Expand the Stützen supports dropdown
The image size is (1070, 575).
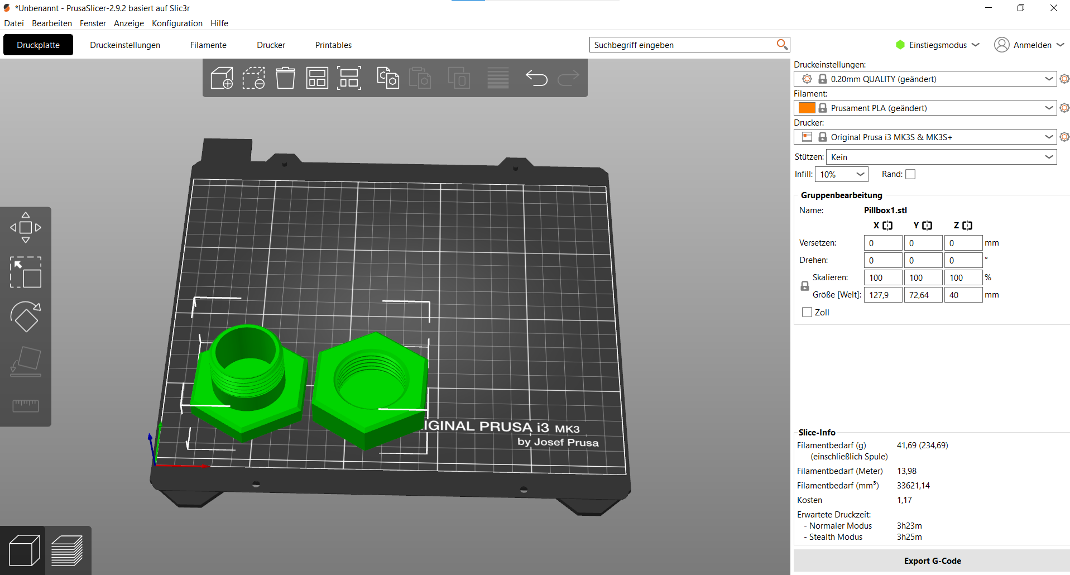pyautogui.click(x=941, y=157)
